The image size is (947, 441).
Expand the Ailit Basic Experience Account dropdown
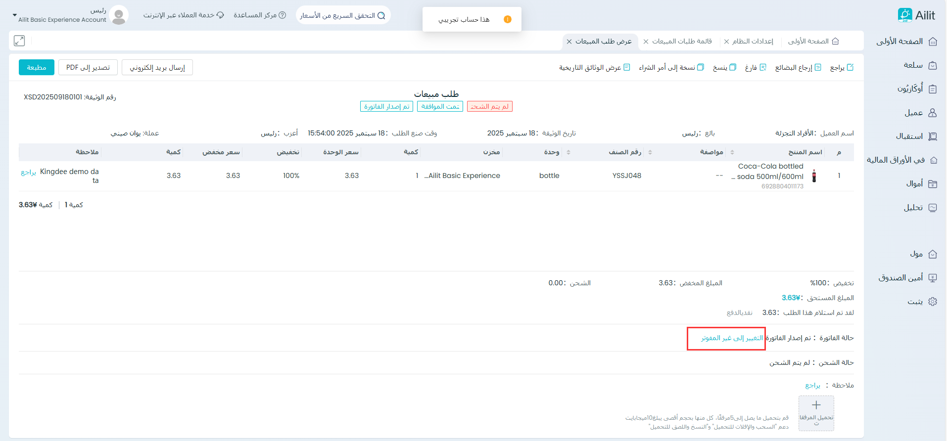pyautogui.click(x=14, y=15)
